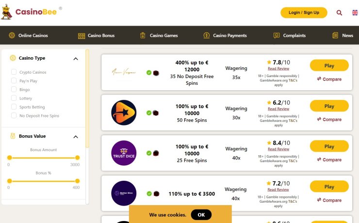Select the Sports Betting checkbox
The image size is (359, 223).
point(14,107)
